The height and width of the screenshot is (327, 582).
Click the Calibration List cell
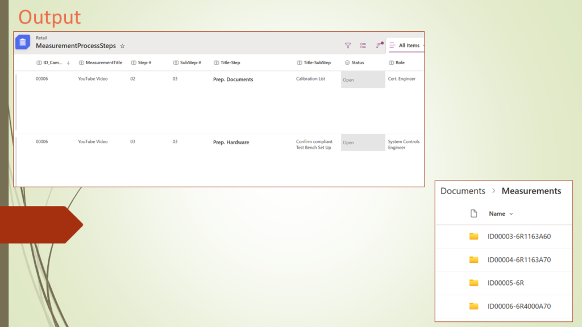tap(310, 78)
